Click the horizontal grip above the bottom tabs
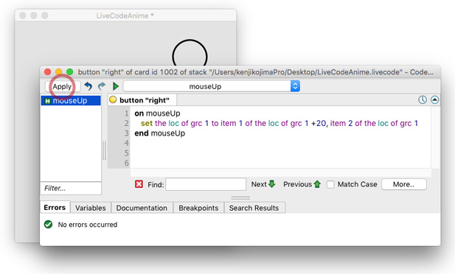Viewport: 455px width, 274px height. pos(240,198)
